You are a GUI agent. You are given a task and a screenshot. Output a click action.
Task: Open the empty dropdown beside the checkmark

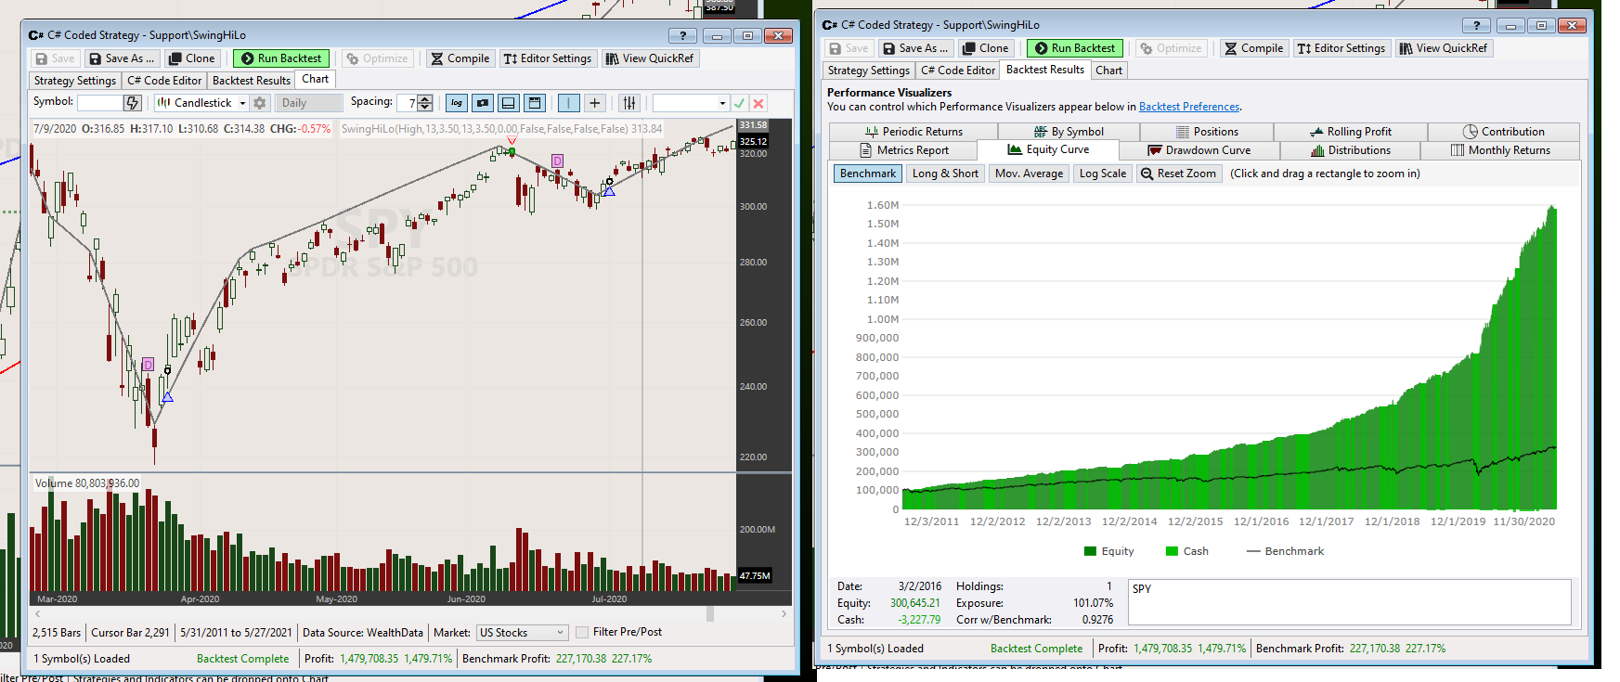pyautogui.click(x=691, y=103)
